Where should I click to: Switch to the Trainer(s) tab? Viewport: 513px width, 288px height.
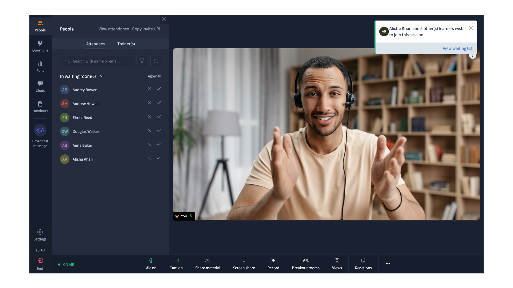click(x=126, y=44)
